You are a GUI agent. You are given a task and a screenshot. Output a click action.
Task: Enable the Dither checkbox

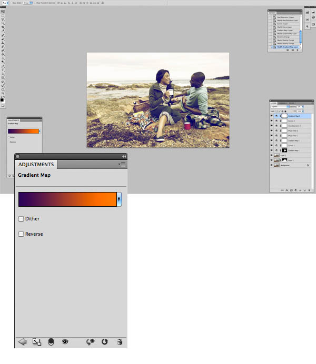point(21,219)
